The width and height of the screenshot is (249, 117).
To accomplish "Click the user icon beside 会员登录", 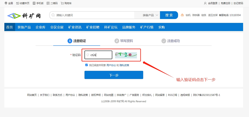I will click(x=205, y=3).
